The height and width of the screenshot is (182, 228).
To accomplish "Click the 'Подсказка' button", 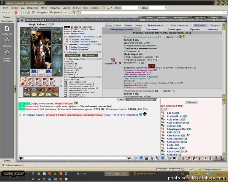I will click(x=200, y=25).
